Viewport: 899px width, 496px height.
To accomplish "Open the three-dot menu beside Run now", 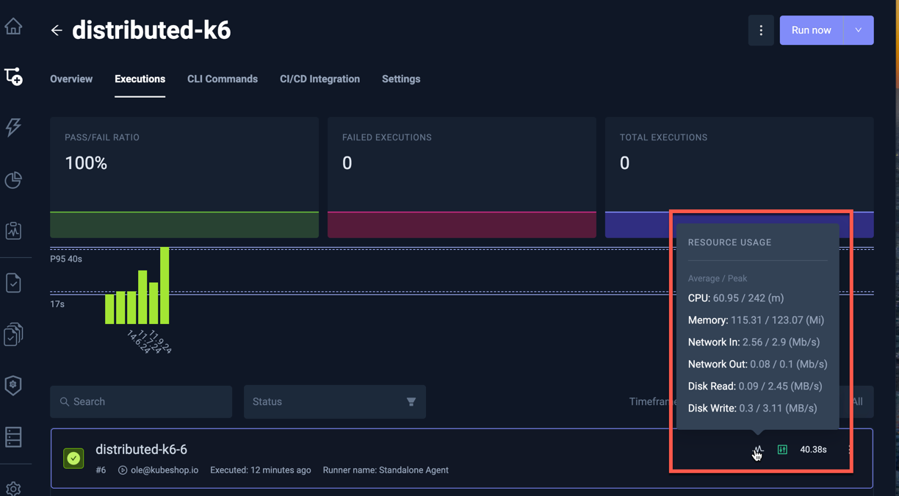I will coord(761,30).
